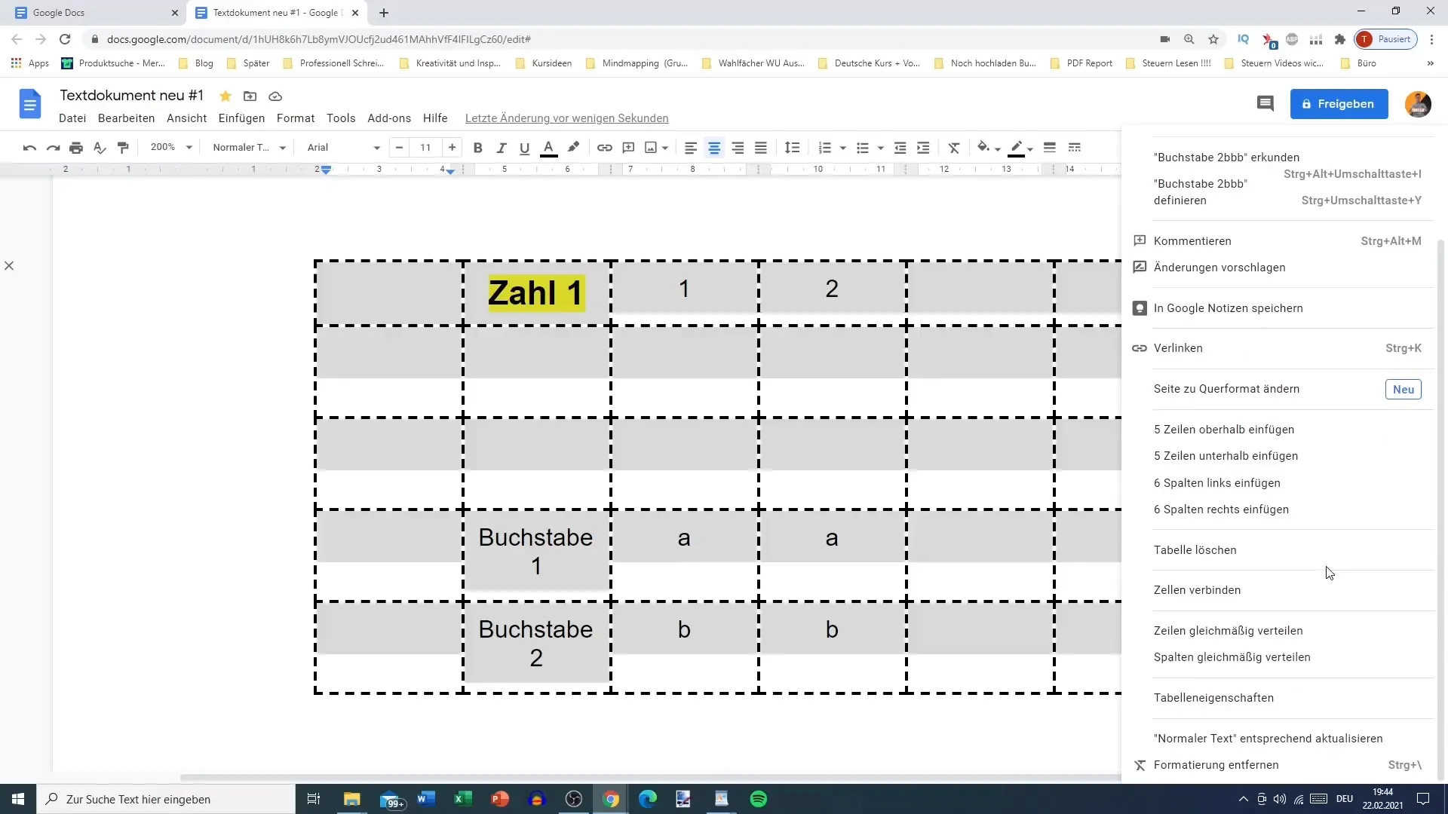Viewport: 1448px width, 814px height.
Task: Click Letzte Änderung vor wenigen Sekunden link
Action: click(x=567, y=118)
